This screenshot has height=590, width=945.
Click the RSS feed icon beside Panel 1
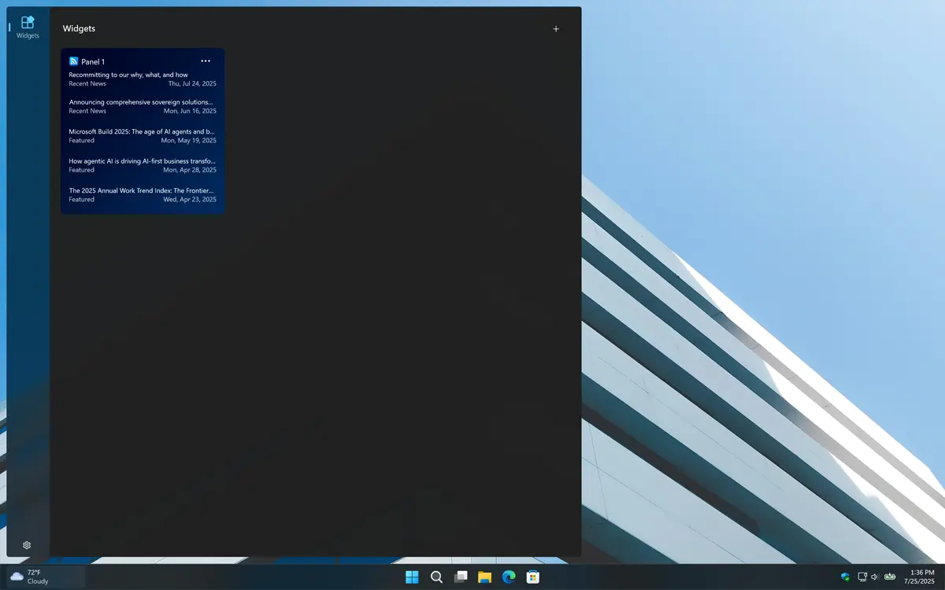(73, 61)
